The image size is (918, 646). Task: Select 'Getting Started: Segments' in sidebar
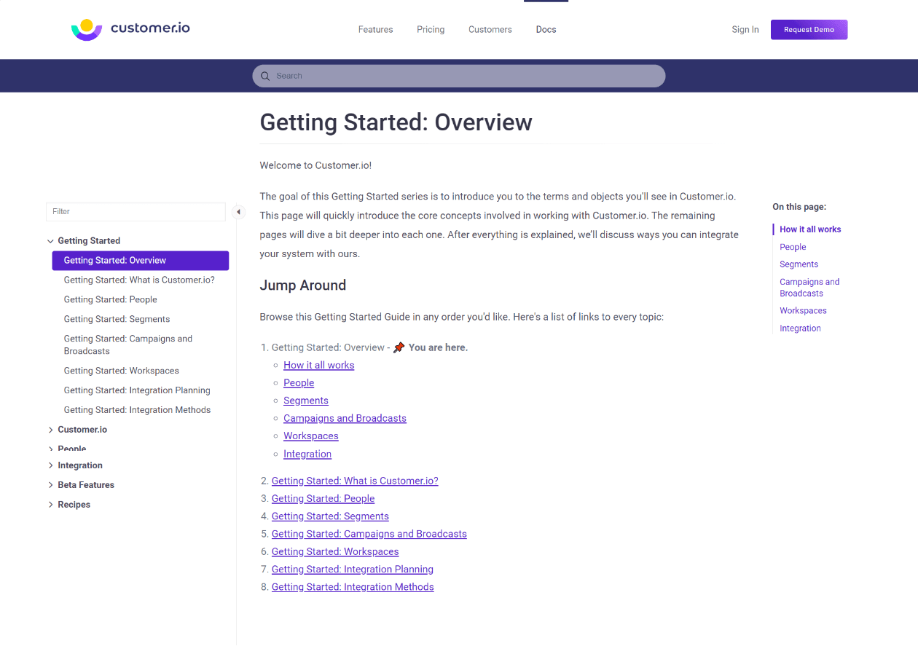[117, 318]
